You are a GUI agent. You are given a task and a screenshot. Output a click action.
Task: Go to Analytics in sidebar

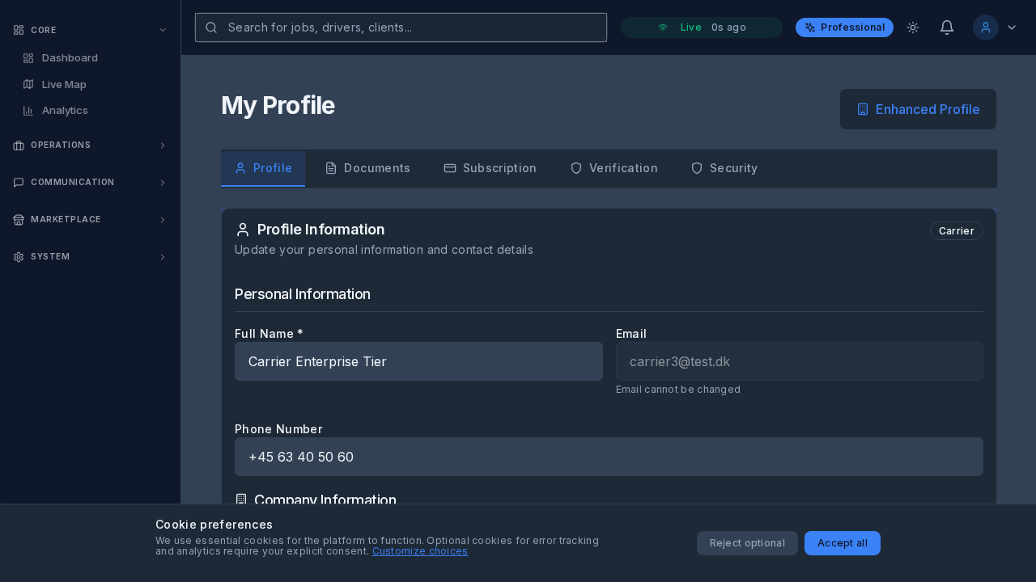65,111
